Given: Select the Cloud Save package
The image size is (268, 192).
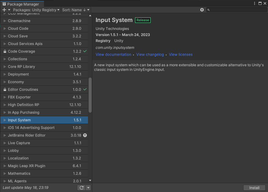Looking at the screenshot, I should 44,36.
